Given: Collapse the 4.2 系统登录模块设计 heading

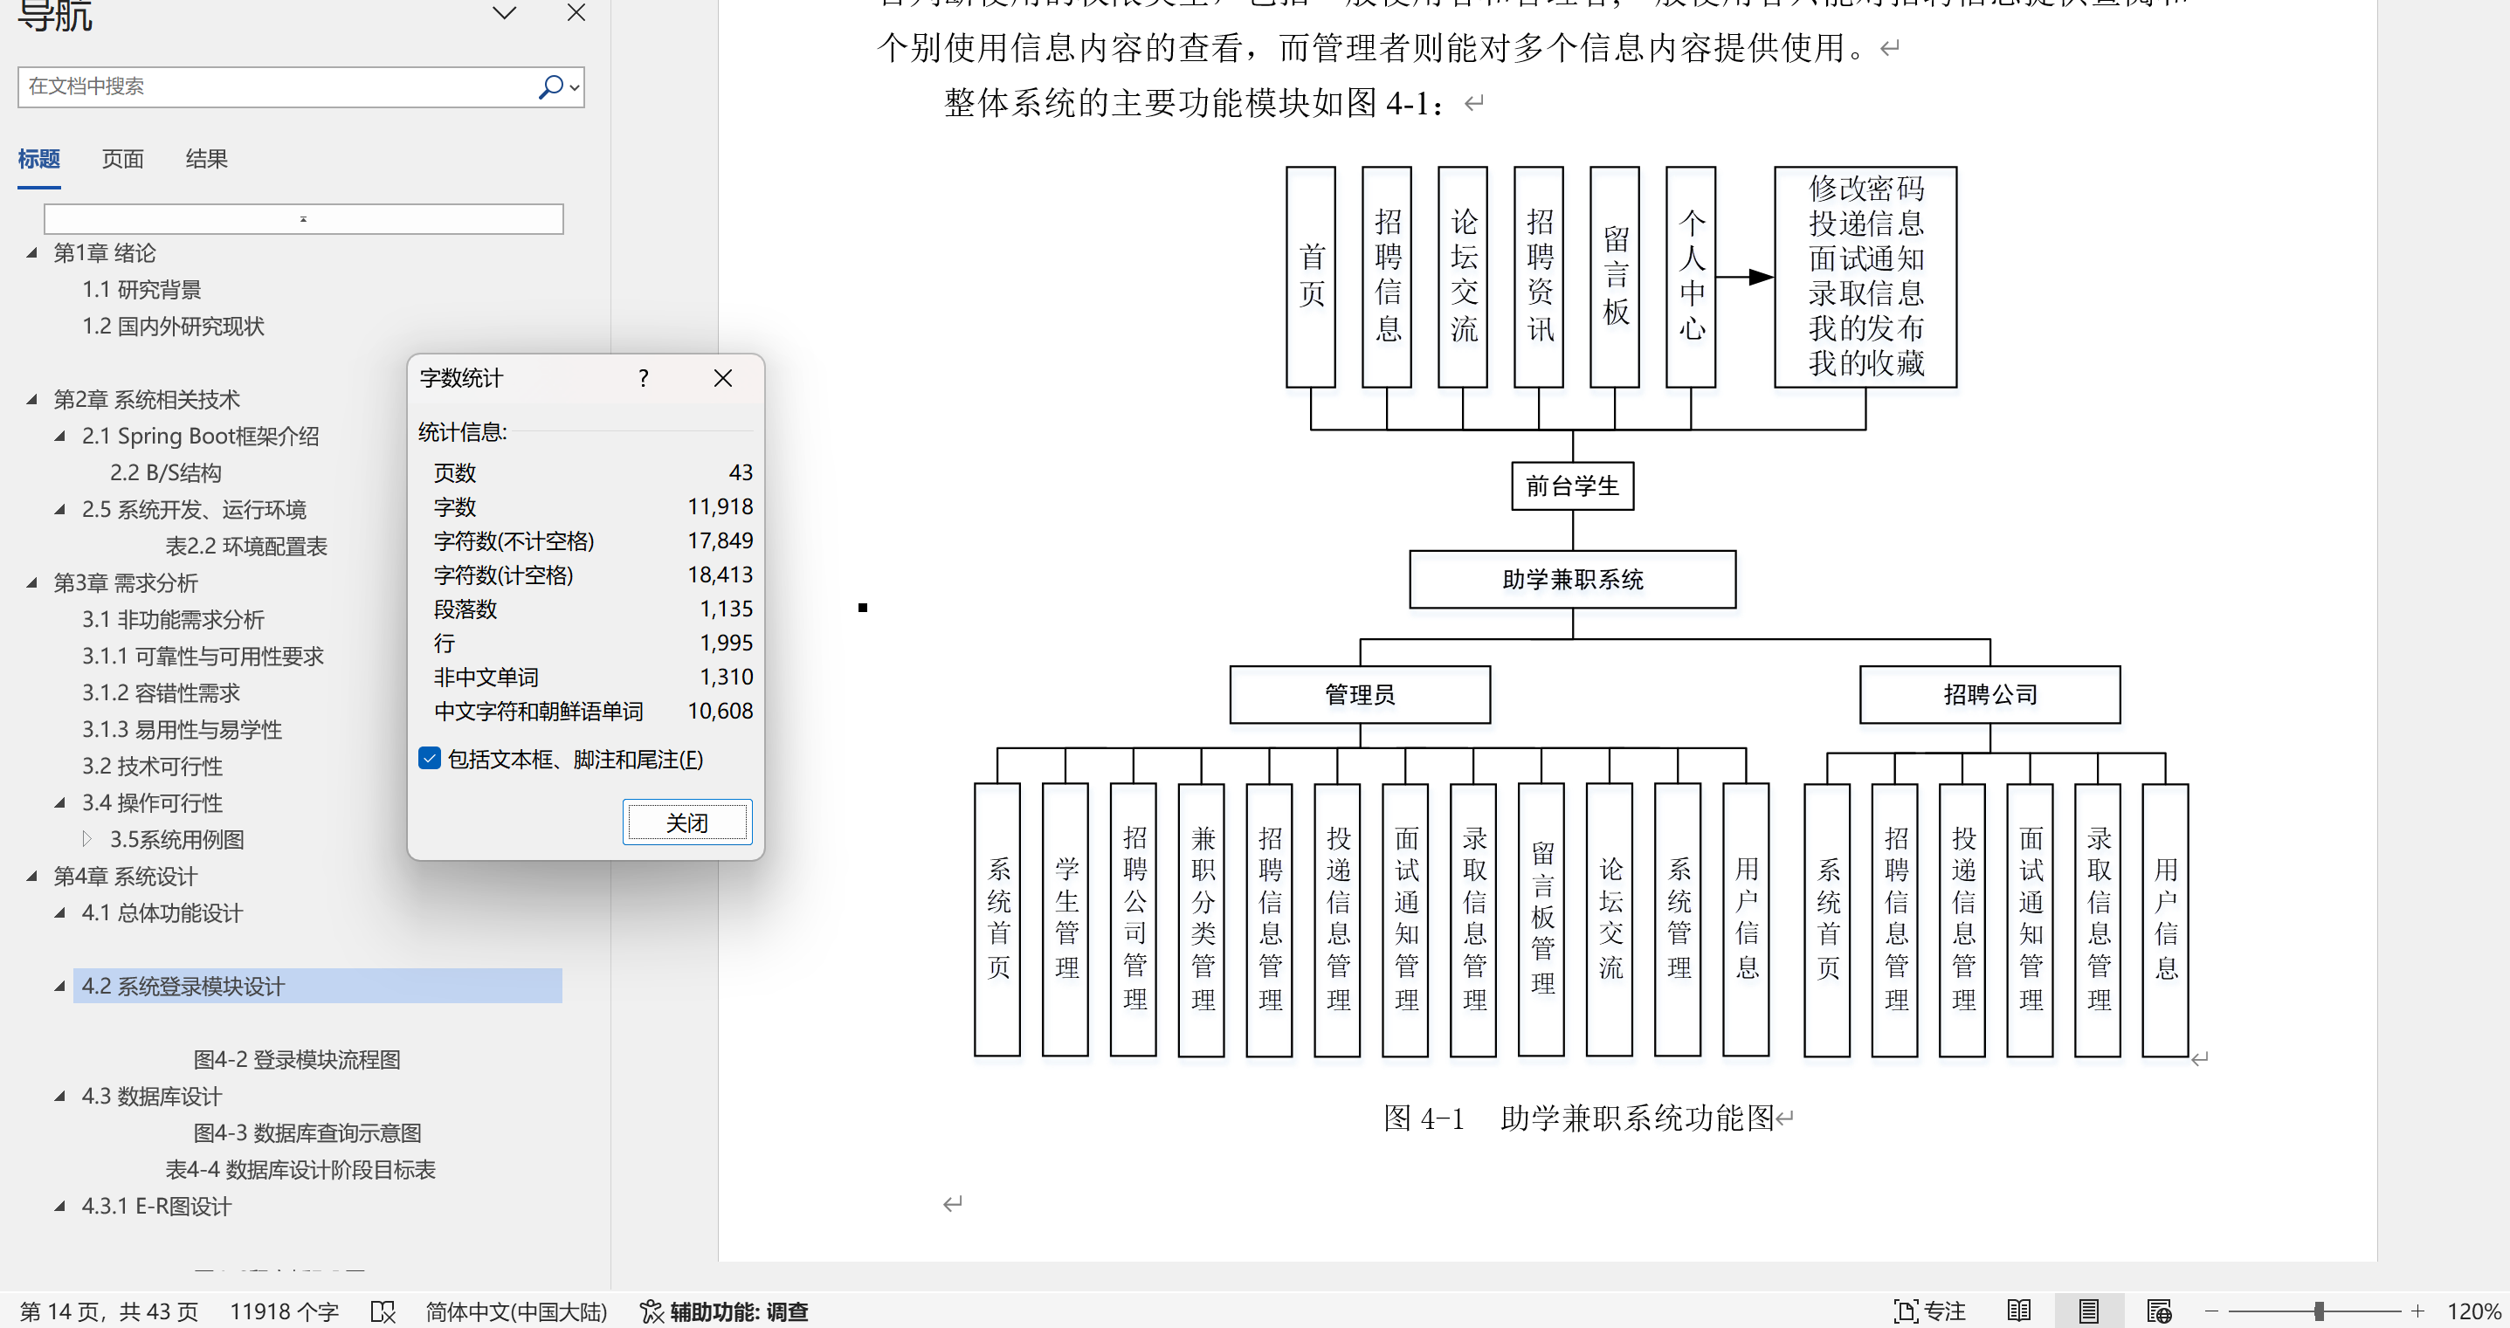Looking at the screenshot, I should (59, 986).
